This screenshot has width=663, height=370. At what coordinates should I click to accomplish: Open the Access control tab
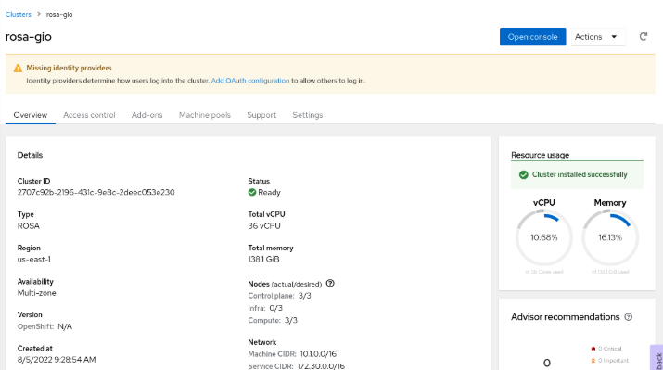coord(89,115)
